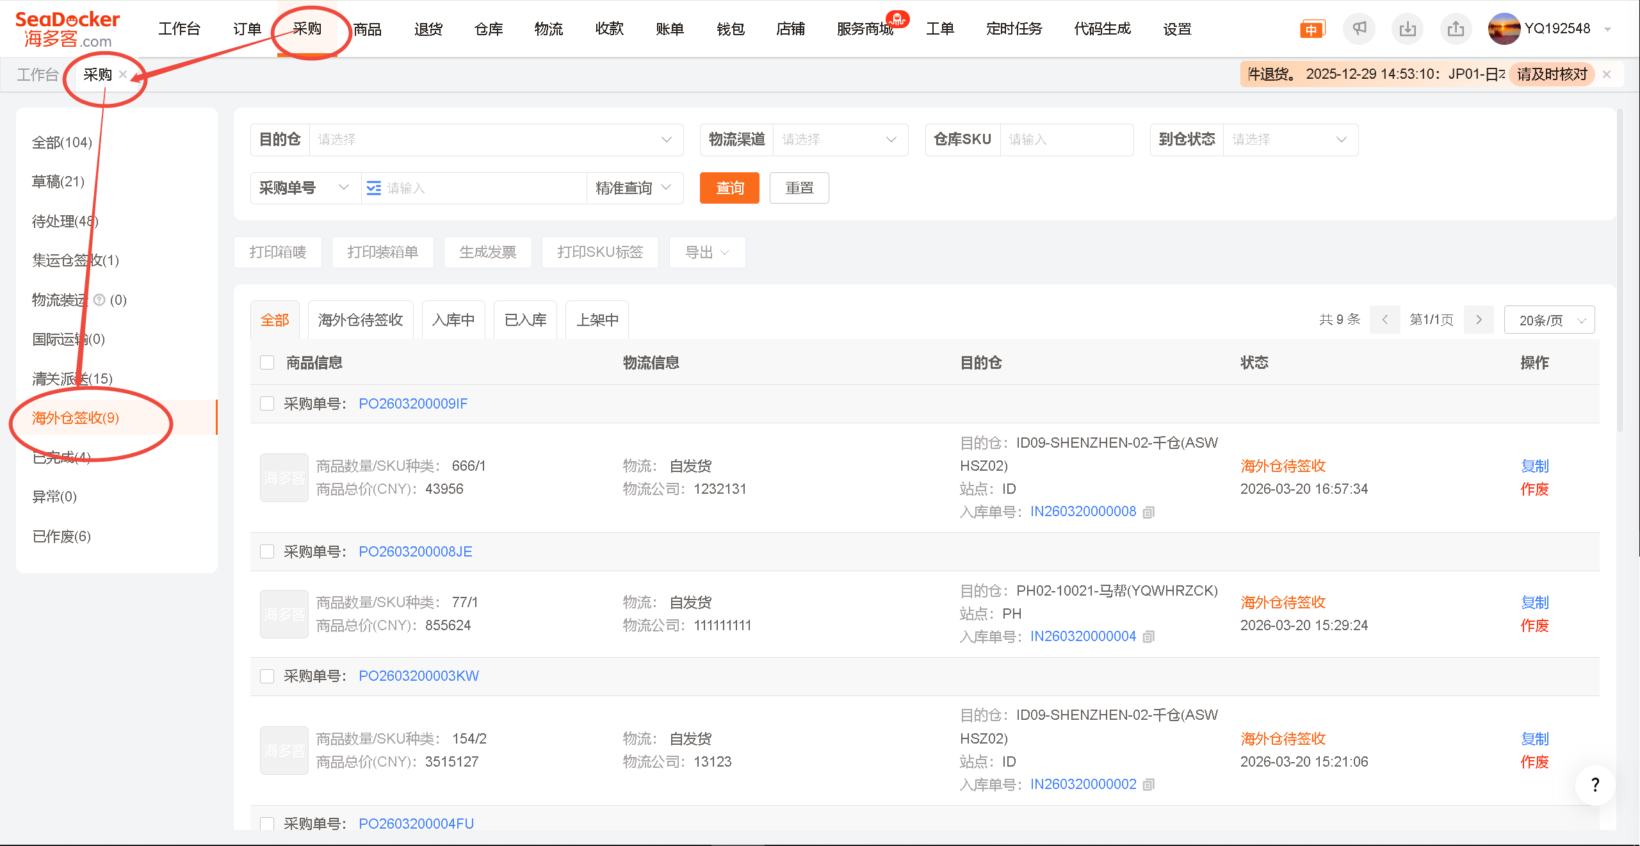The width and height of the screenshot is (1640, 846).
Task: Open the announcement megaphone icon
Action: point(1359,28)
